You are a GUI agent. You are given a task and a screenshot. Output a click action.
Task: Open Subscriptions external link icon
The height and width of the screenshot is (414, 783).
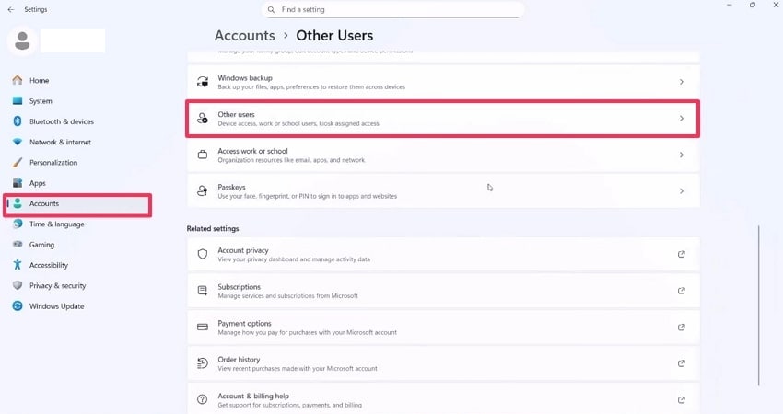[681, 291]
